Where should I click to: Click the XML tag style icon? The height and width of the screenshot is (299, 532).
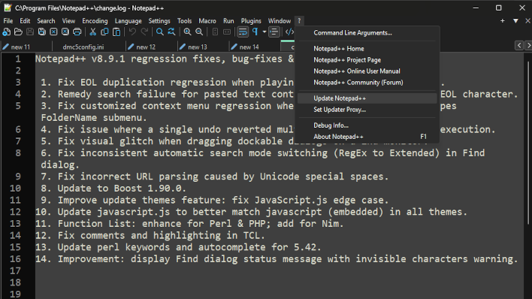(289, 32)
